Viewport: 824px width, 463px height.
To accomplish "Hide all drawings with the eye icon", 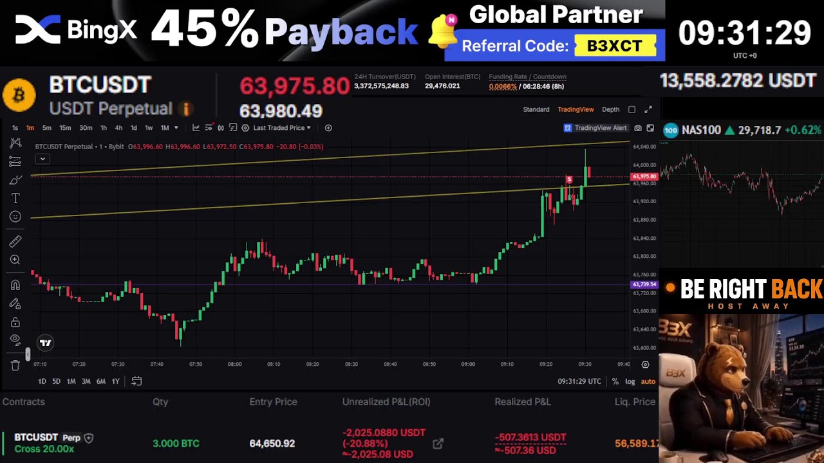I will pos(15,340).
